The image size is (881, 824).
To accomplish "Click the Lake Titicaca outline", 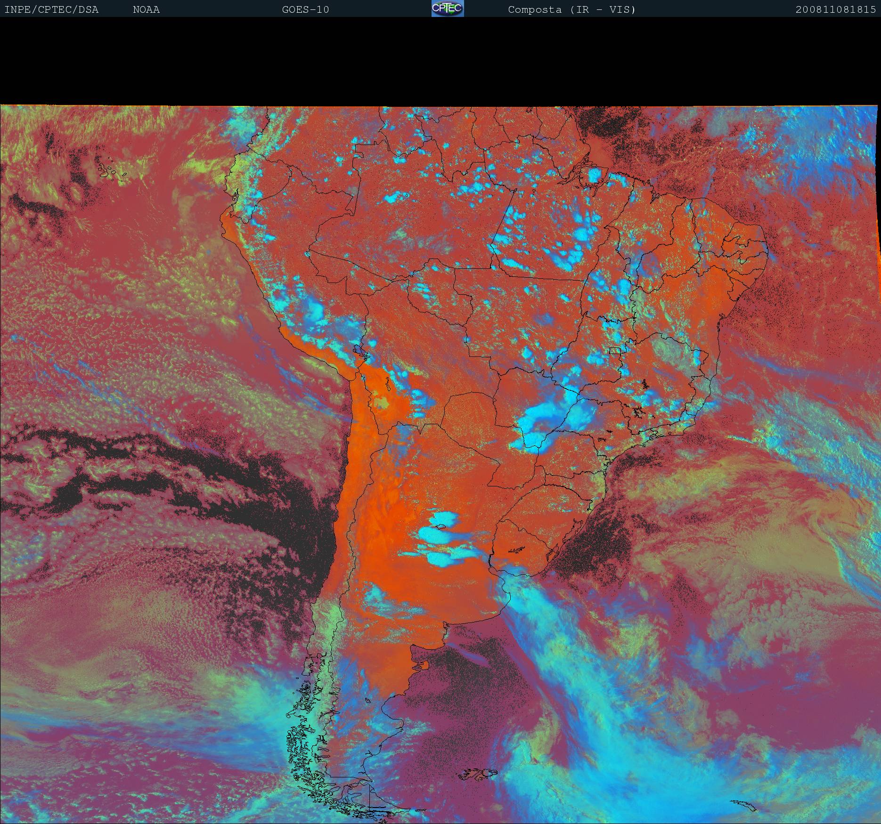I will pyautogui.click(x=359, y=350).
